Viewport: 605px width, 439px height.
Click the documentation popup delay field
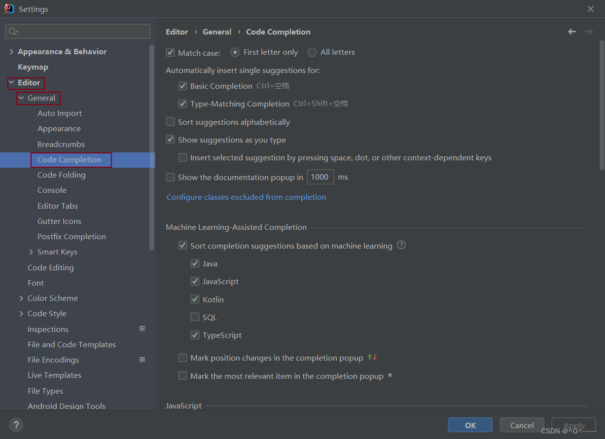tap(320, 177)
